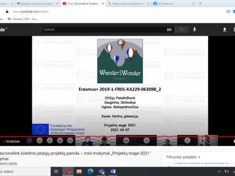Open Task View from the taskbar
This screenshot has width=235, height=176.
[x=56, y=172]
